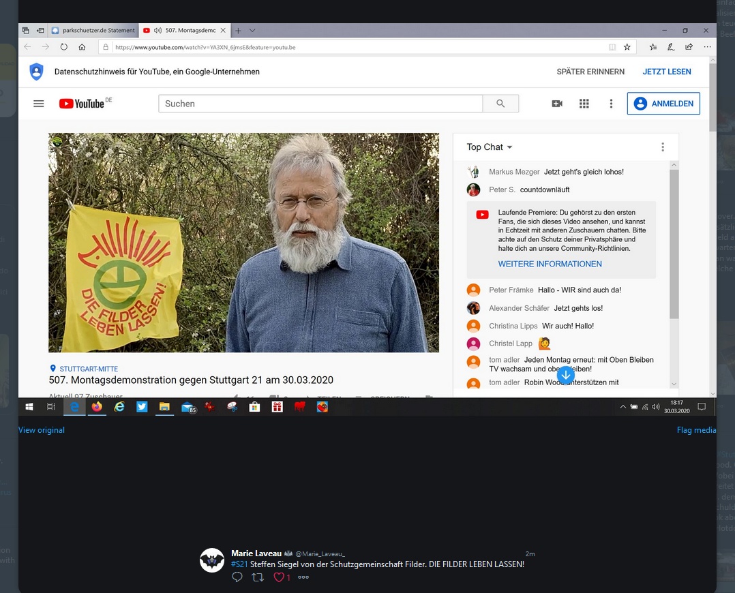The image size is (735, 593).
Task: Open the YouTube hamburger guide menu
Action: 39,104
